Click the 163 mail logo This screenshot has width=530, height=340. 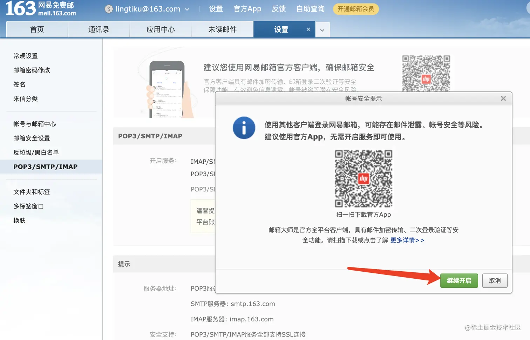coord(41,9)
